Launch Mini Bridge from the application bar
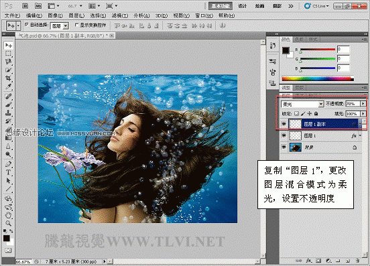370x266 pixels. tap(38, 6)
